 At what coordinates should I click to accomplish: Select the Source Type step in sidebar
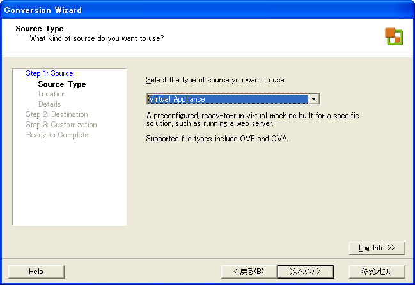pyautogui.click(x=62, y=84)
